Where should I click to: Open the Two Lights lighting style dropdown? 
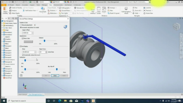coord(73,13)
